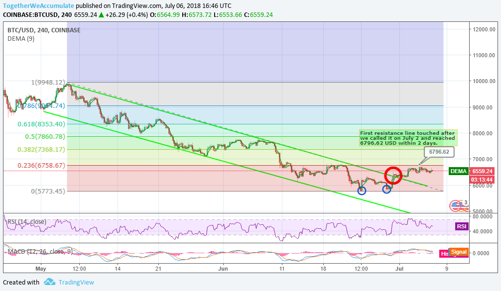Select the Fibonacci level label 0.618(8353.40)
The image size is (501, 291).
[41, 124]
